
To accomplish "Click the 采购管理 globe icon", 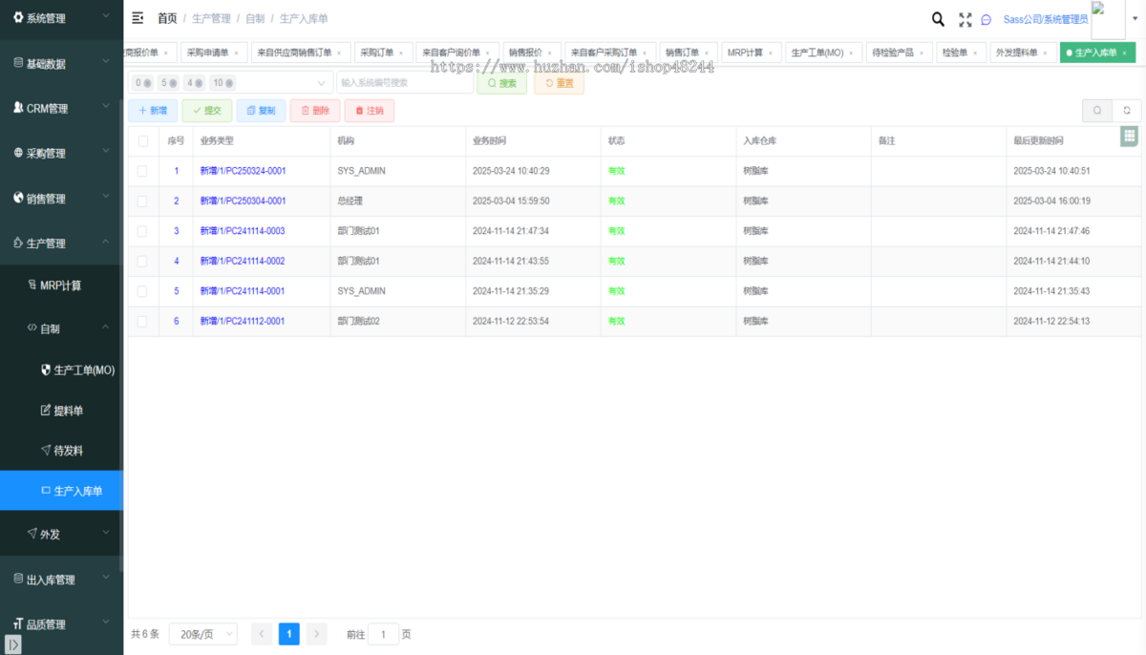I will pos(18,153).
